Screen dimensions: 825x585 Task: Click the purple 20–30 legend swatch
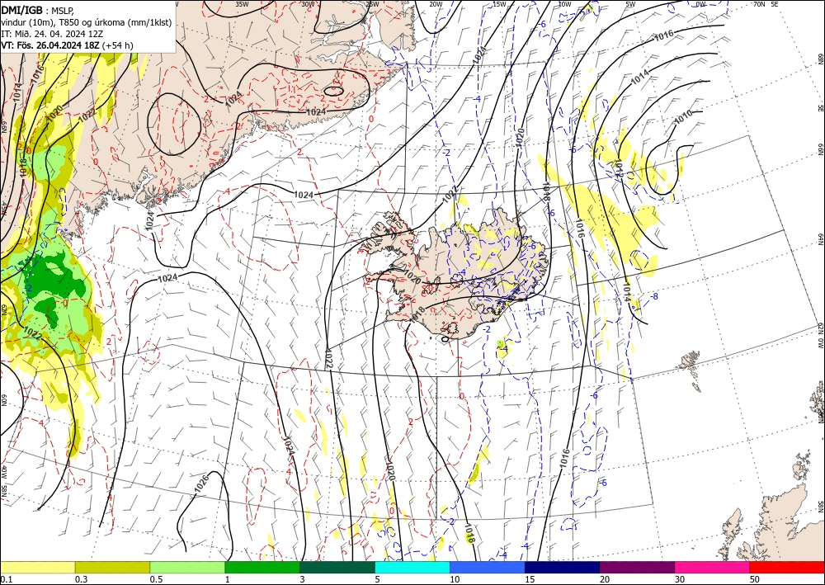637,567
